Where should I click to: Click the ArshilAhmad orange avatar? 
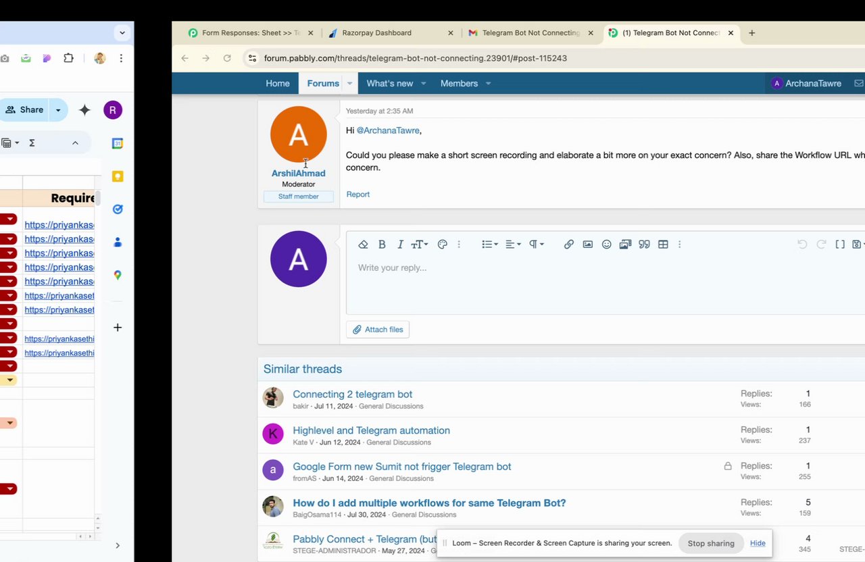coord(299,134)
